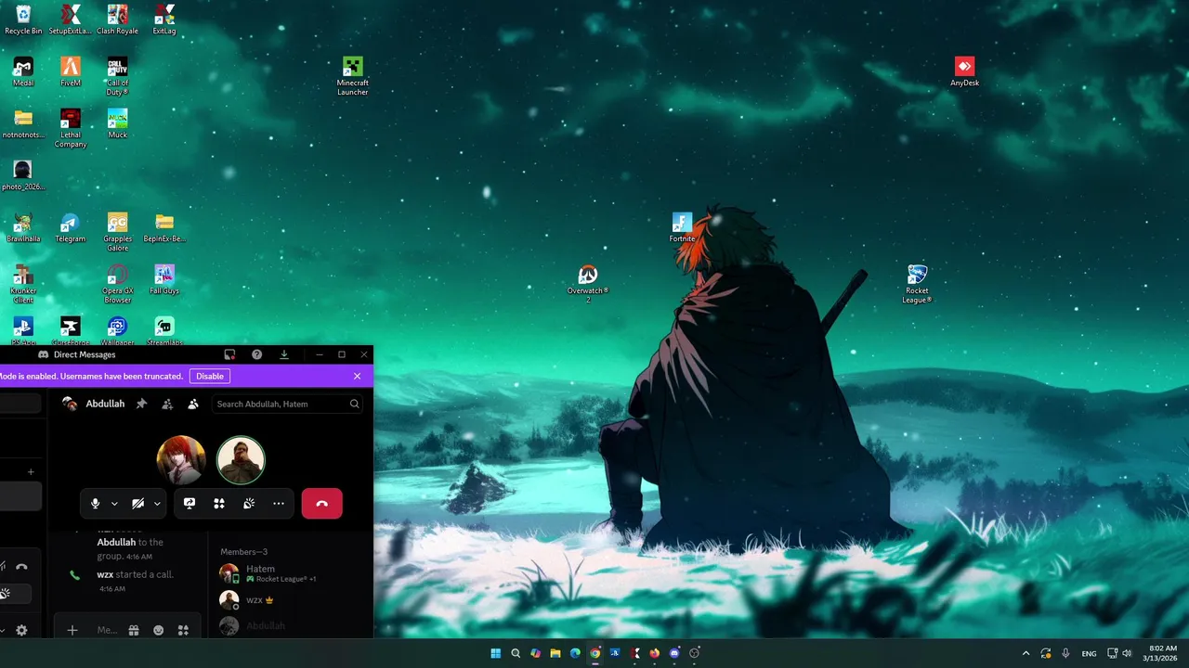Viewport: 1189px width, 668px height.
Task: Select the Fall Guys desktop icon
Action: [164, 279]
